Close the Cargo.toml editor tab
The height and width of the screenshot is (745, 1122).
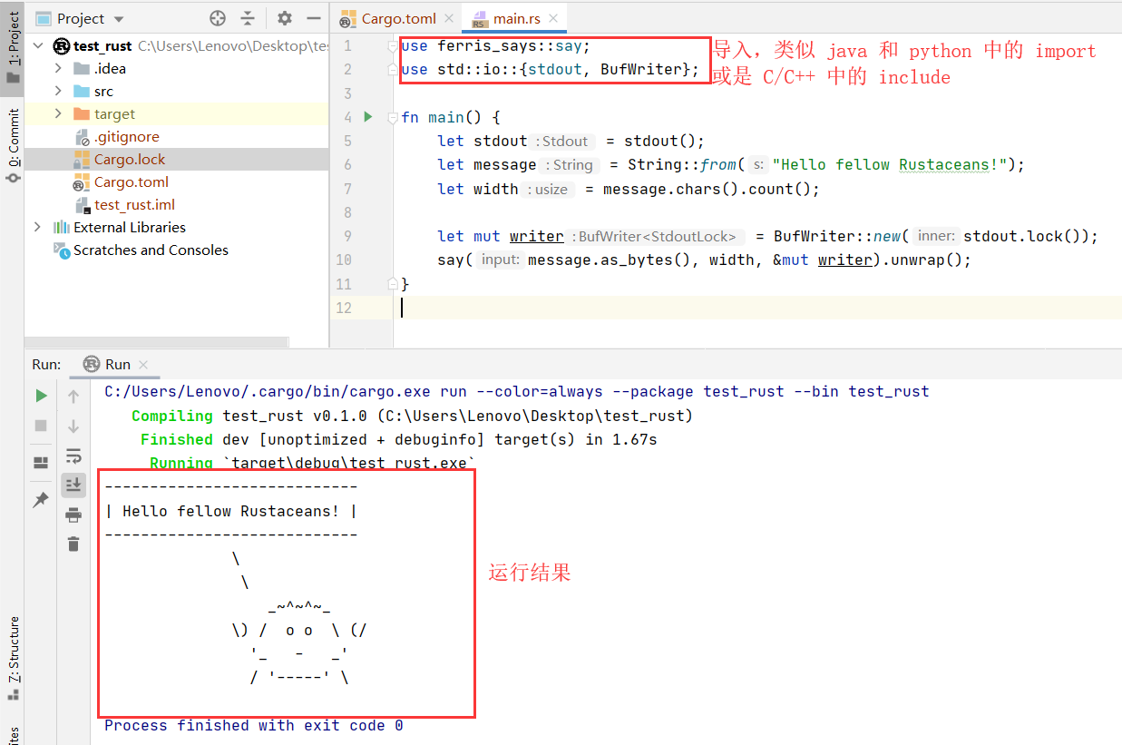point(449,18)
